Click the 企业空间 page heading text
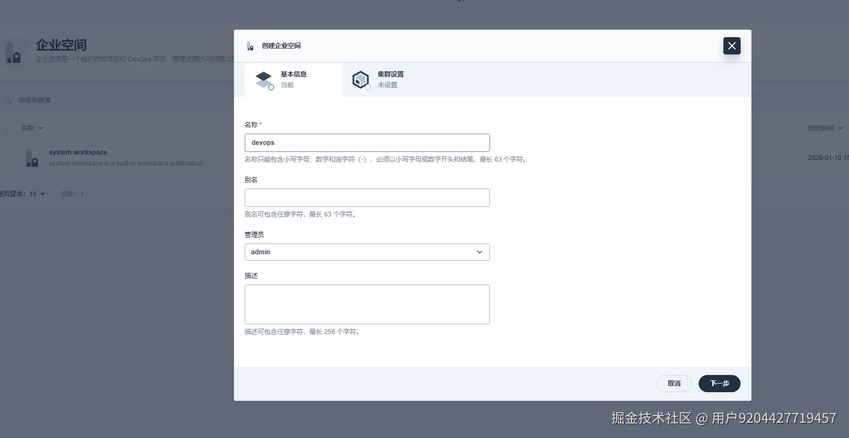Screen dimensions: 849x438 point(61,45)
